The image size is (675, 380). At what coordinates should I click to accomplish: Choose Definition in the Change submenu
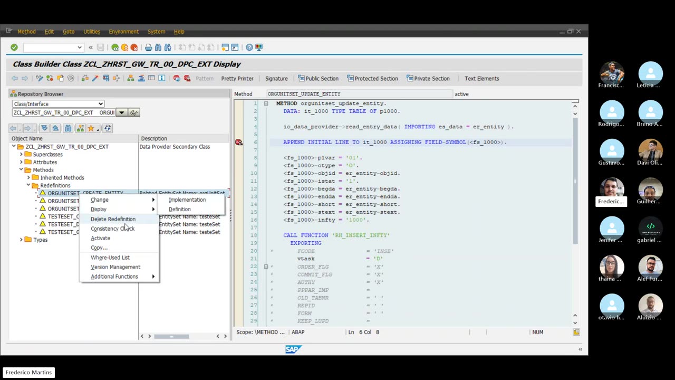coord(179,210)
